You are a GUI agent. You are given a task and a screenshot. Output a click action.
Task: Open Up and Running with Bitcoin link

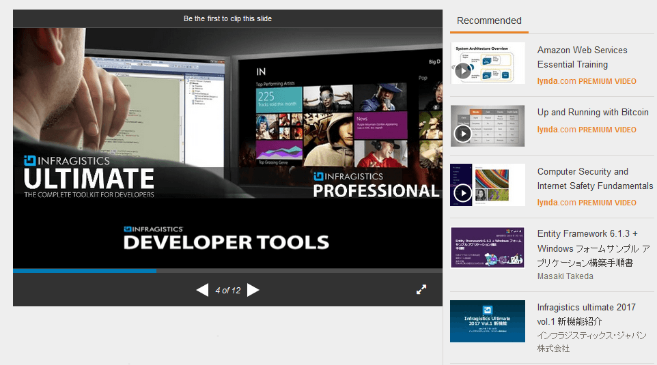click(x=593, y=112)
